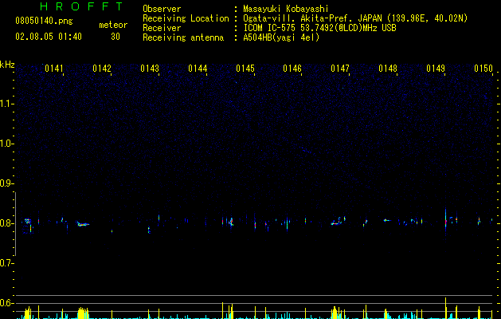The width and height of the screenshot is (501, 319).
Task: Click the long meteor echo after 0141
Action: coord(83,224)
